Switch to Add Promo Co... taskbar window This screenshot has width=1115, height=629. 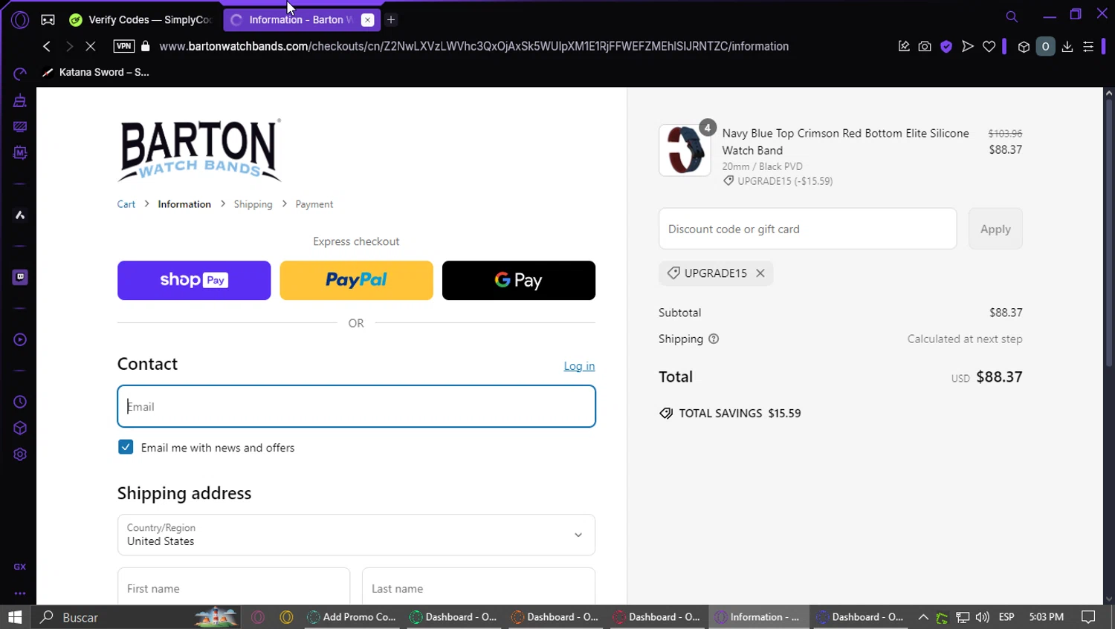click(352, 617)
